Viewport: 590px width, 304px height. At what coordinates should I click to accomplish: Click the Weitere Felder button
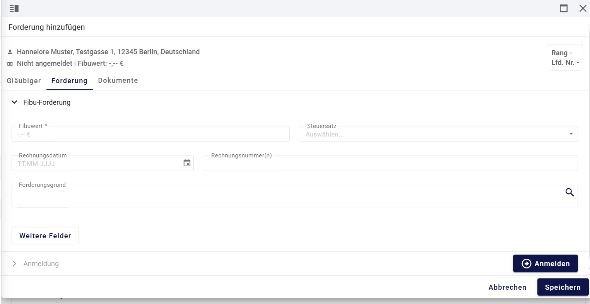45,236
